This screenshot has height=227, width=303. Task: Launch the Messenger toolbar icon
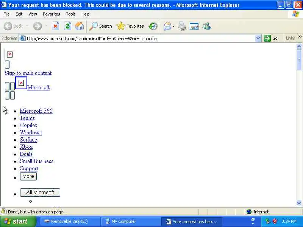point(206,26)
